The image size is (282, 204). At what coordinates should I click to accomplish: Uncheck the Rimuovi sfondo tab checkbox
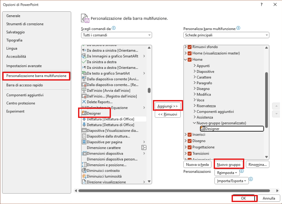pyautogui.click(x=190, y=47)
